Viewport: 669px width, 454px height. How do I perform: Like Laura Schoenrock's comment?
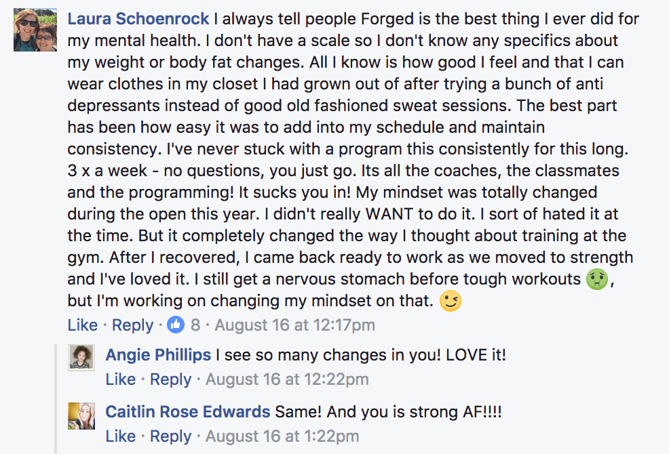[83, 325]
